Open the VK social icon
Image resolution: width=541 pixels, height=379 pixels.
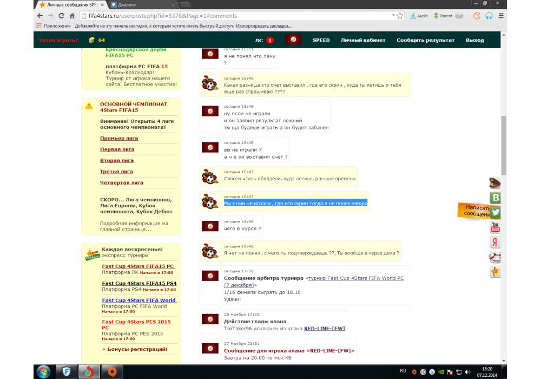[495, 198]
